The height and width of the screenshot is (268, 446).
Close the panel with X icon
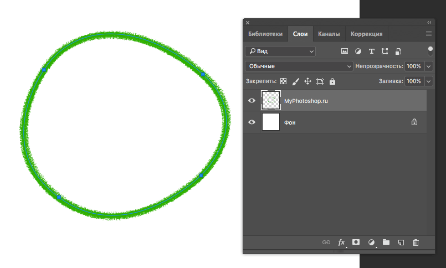[248, 23]
